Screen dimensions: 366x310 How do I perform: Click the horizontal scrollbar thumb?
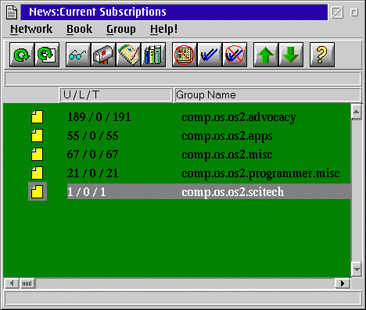pyautogui.click(x=27, y=283)
